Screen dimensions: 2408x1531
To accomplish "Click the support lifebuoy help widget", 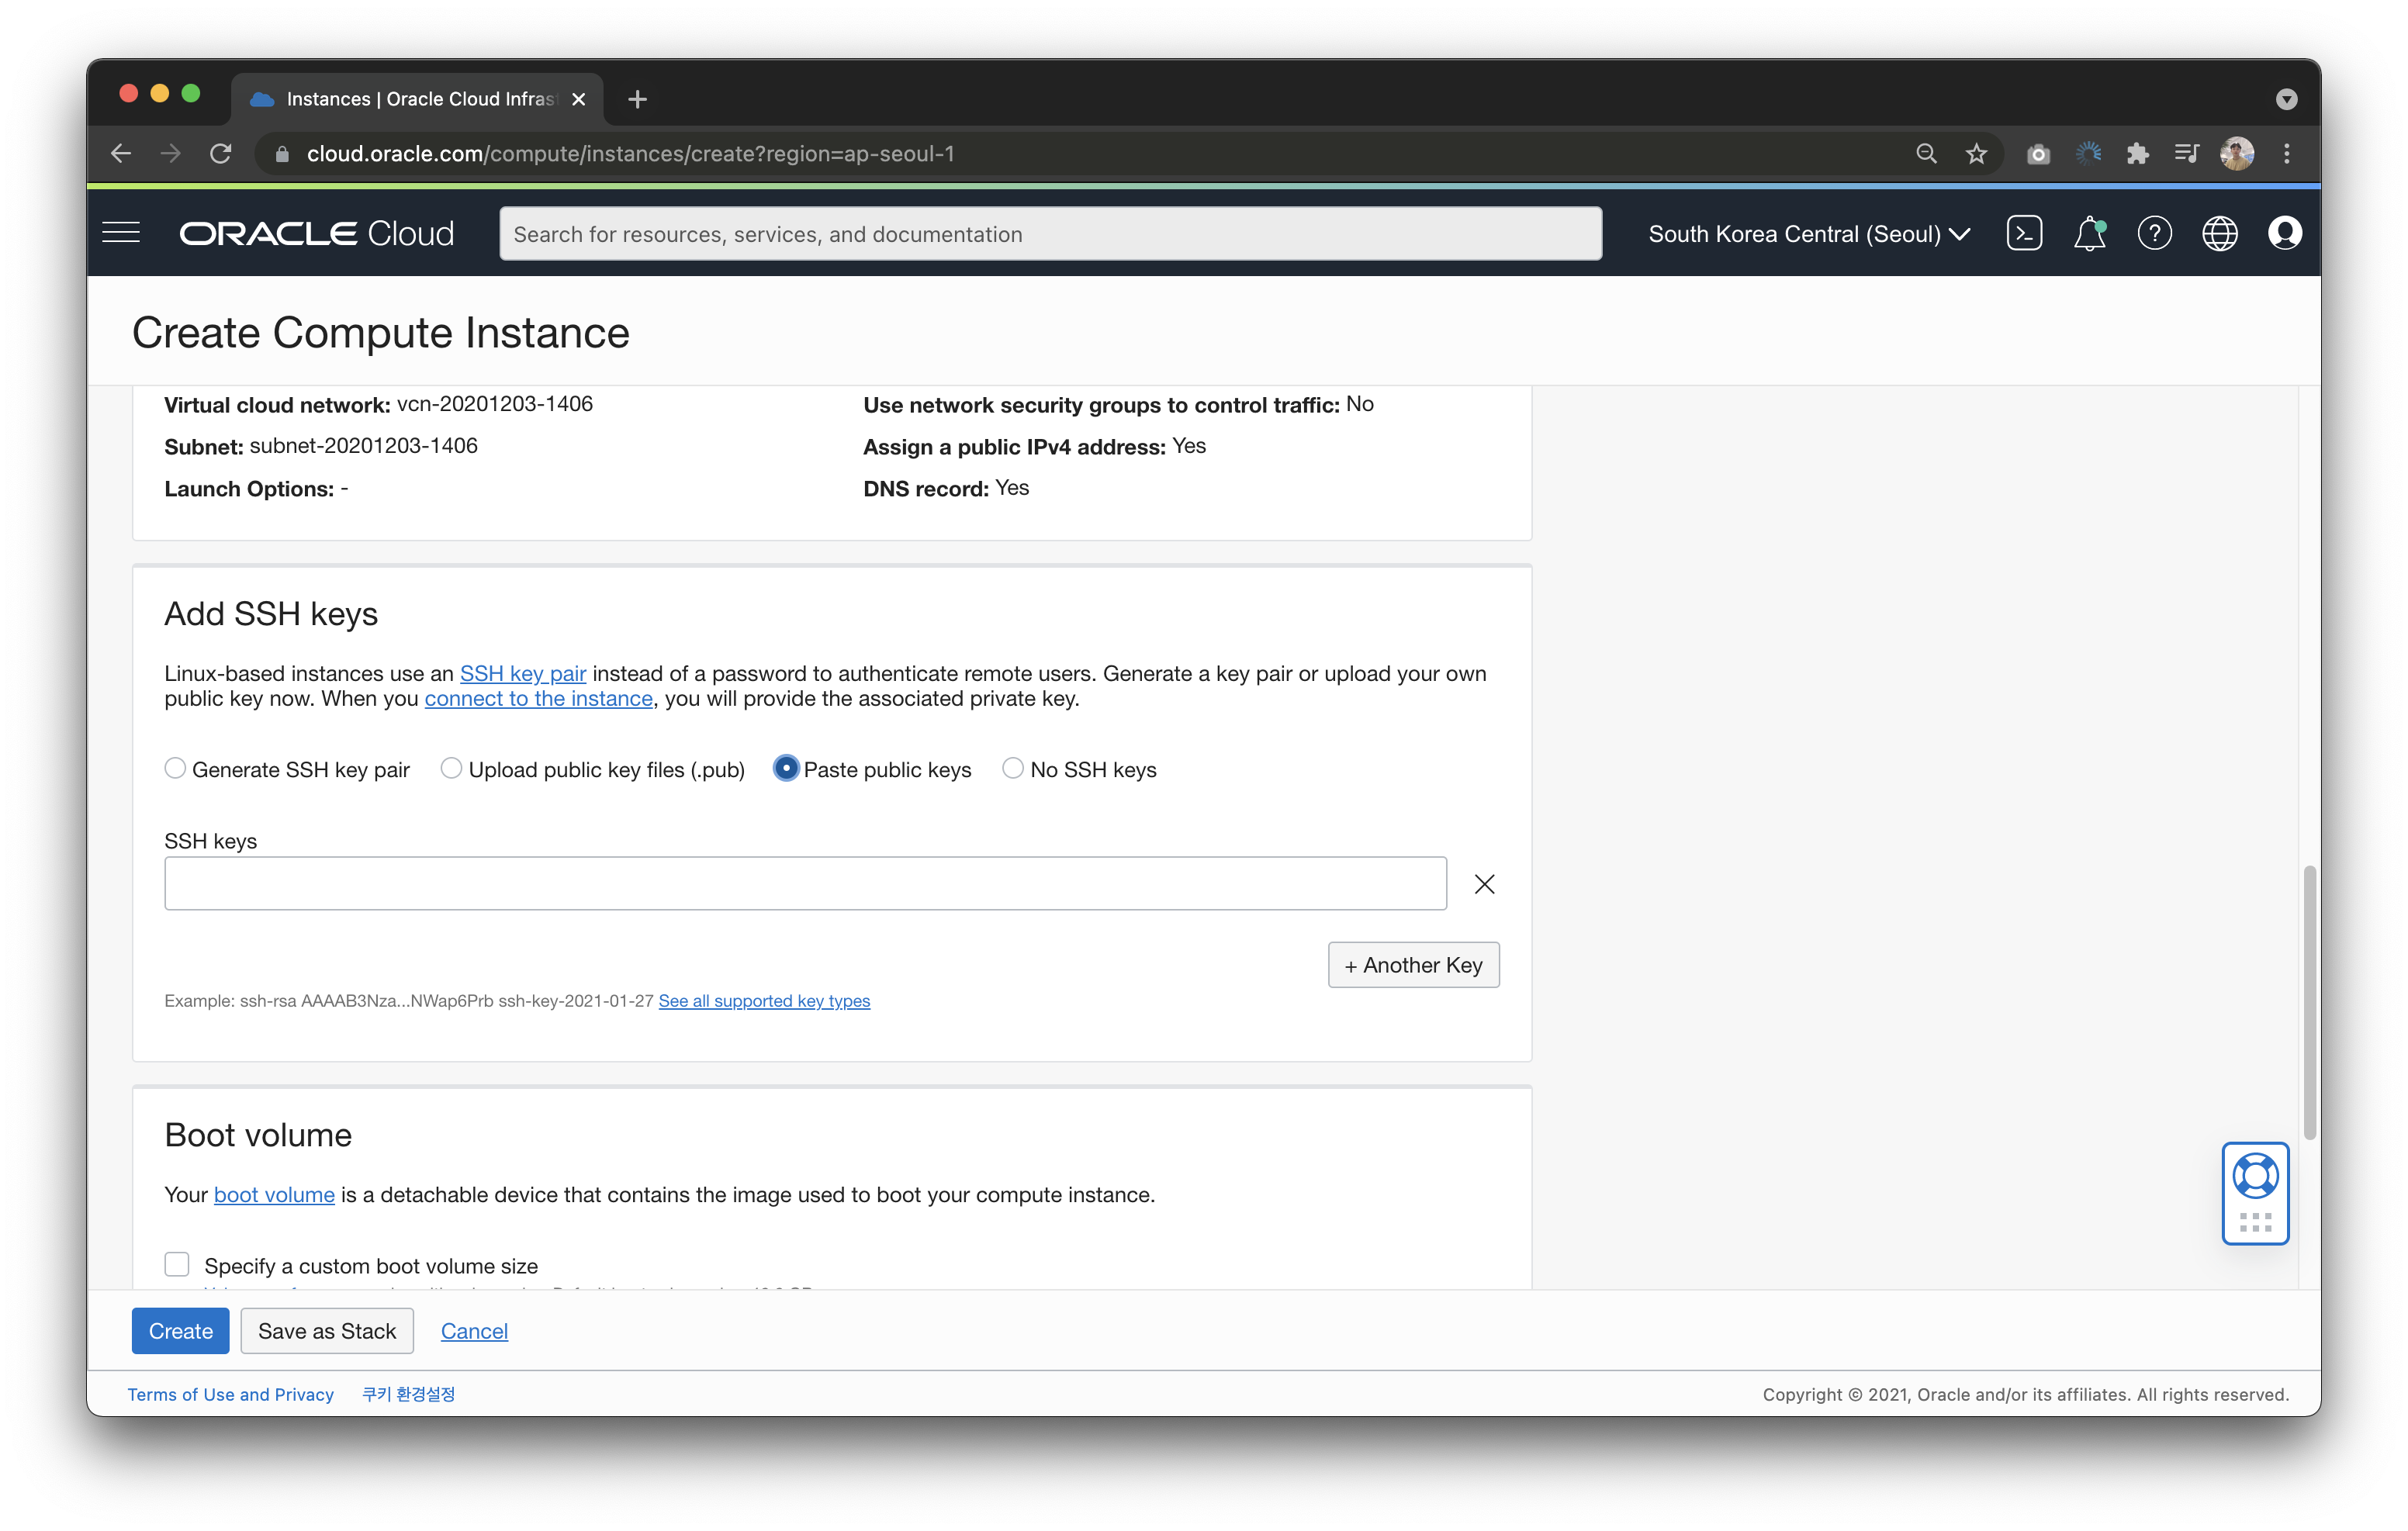I will (2255, 1176).
